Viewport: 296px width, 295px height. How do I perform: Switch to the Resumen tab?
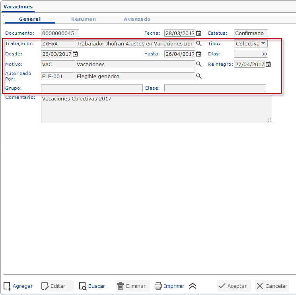point(83,19)
